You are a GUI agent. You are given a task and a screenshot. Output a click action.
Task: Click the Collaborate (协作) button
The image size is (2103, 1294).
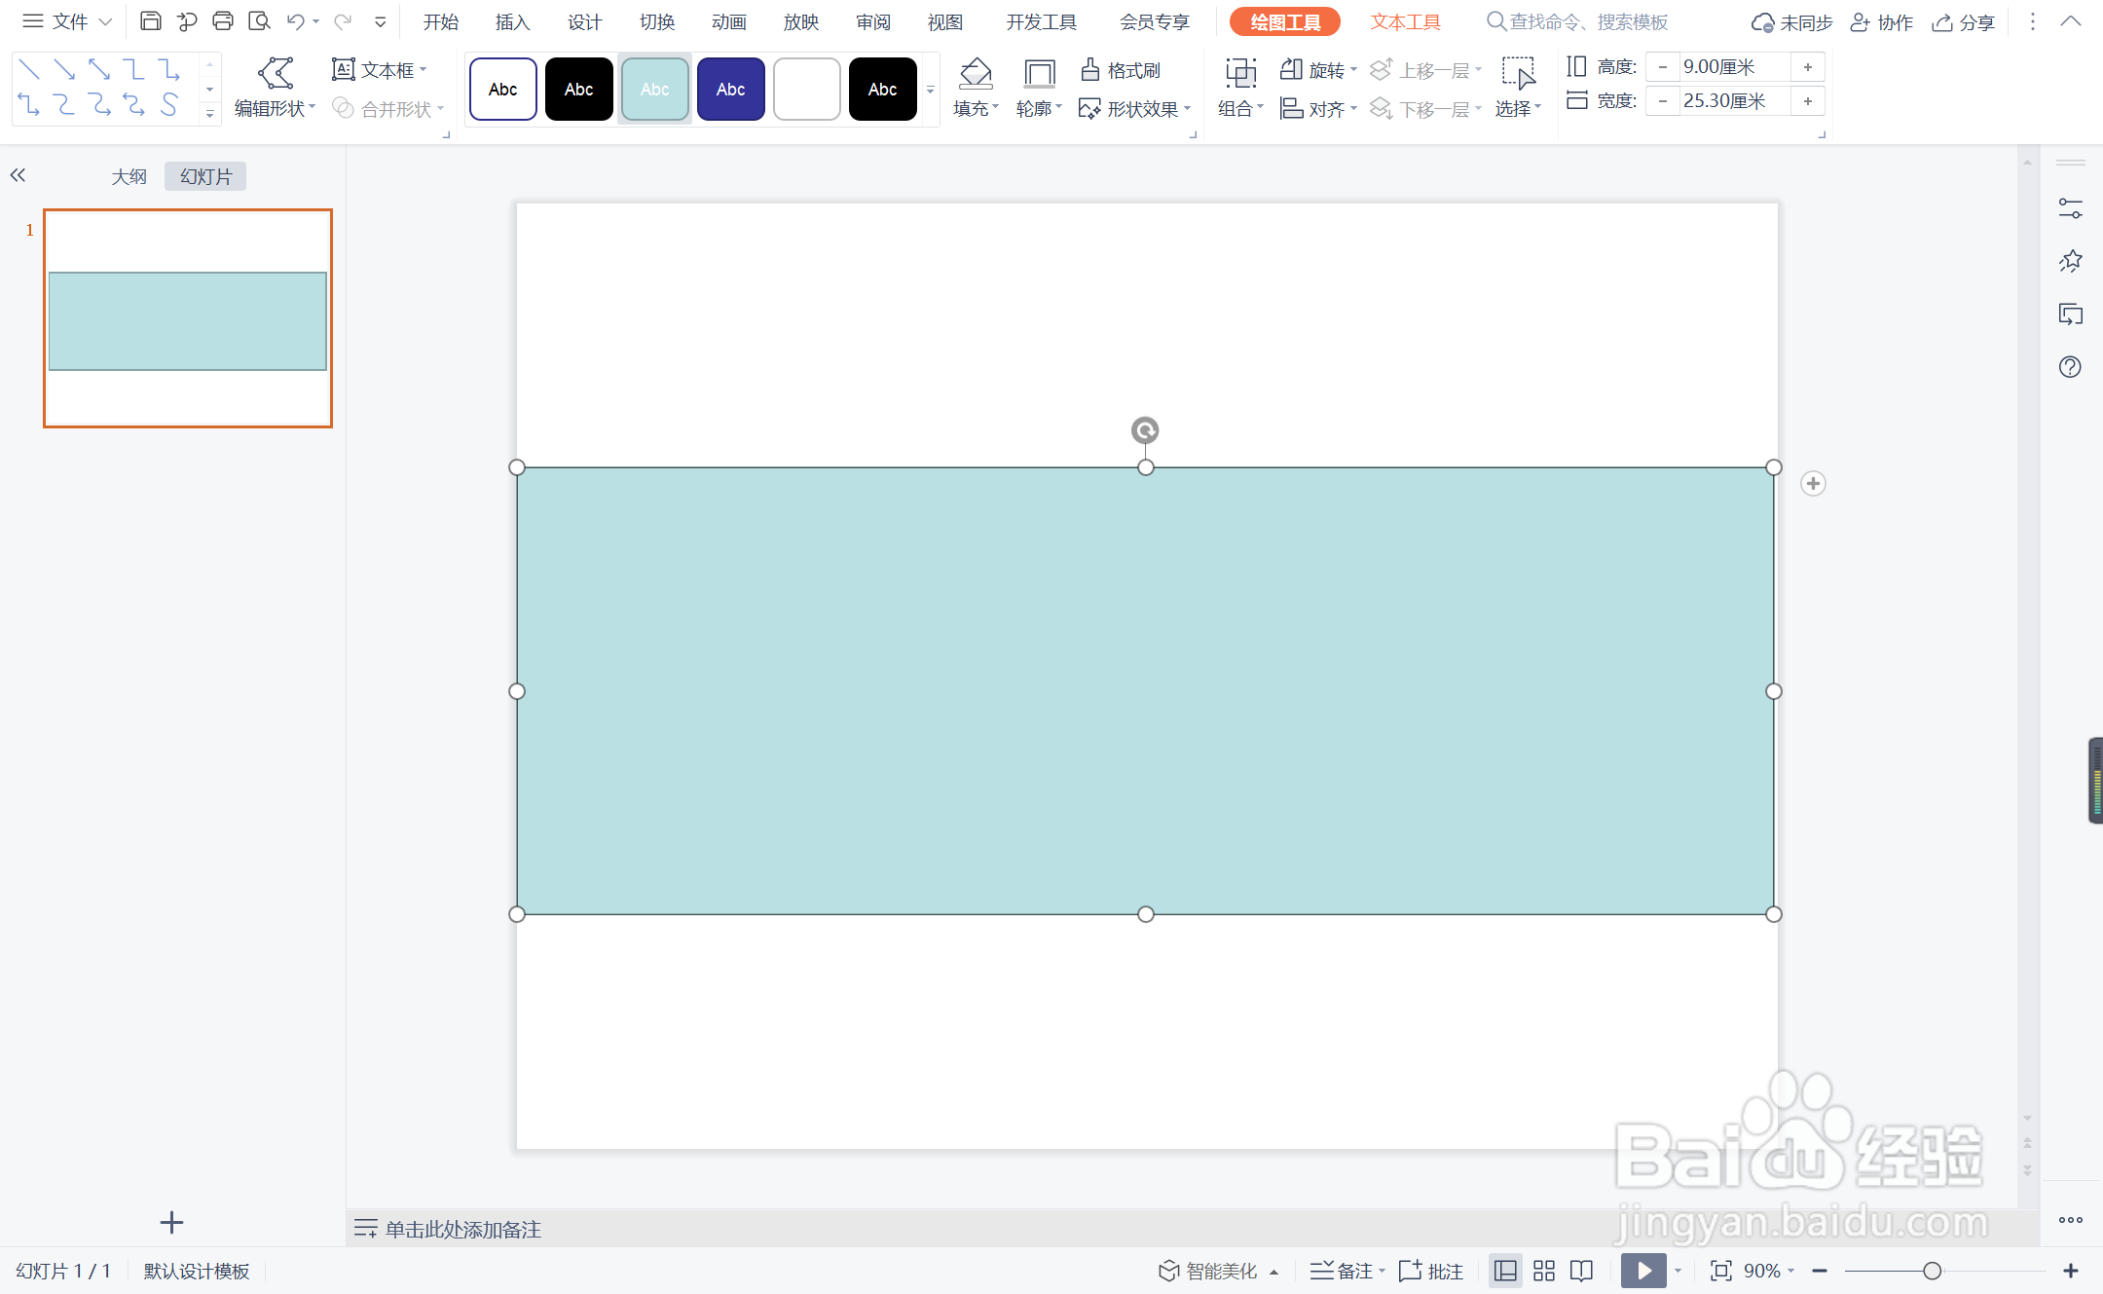click(1881, 21)
